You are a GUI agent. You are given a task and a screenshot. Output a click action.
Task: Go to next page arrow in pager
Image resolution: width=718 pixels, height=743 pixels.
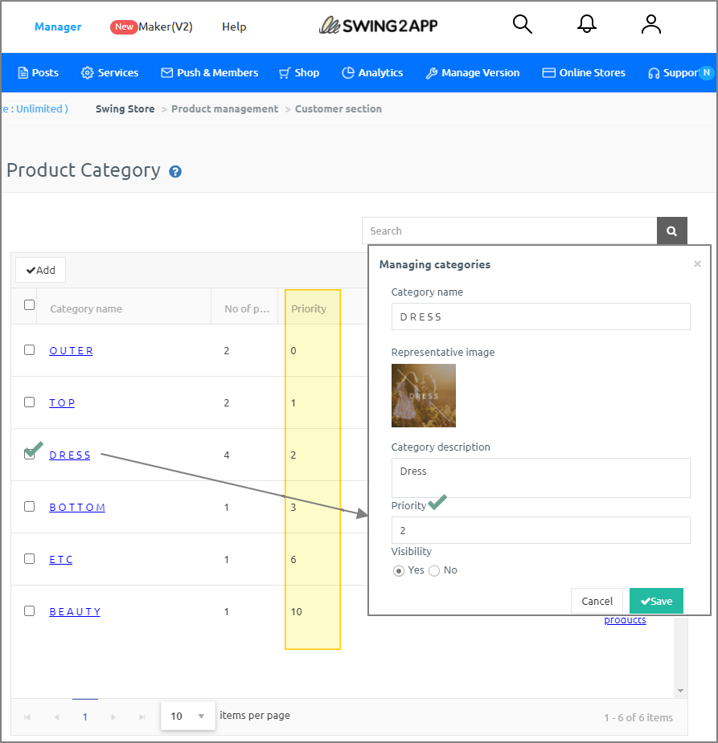tap(113, 717)
